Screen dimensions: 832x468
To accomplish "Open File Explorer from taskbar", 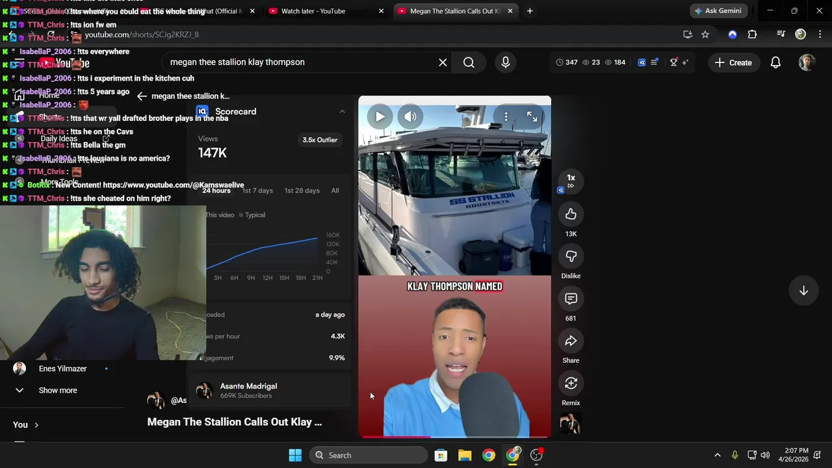I will click(465, 455).
